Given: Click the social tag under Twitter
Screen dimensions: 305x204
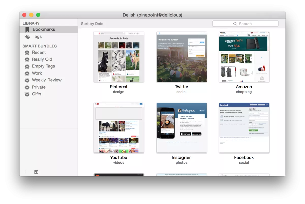Looking at the screenshot, I should coord(181,92).
